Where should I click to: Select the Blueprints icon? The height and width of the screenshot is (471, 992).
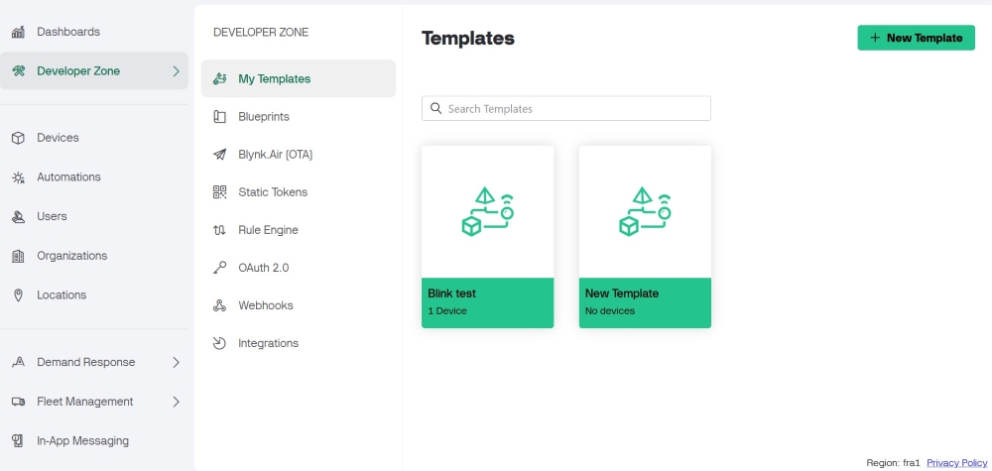point(219,117)
